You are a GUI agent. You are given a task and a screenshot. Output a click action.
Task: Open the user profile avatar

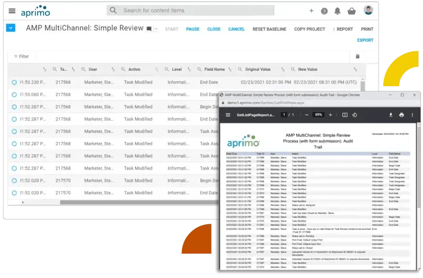pyautogui.click(x=368, y=10)
